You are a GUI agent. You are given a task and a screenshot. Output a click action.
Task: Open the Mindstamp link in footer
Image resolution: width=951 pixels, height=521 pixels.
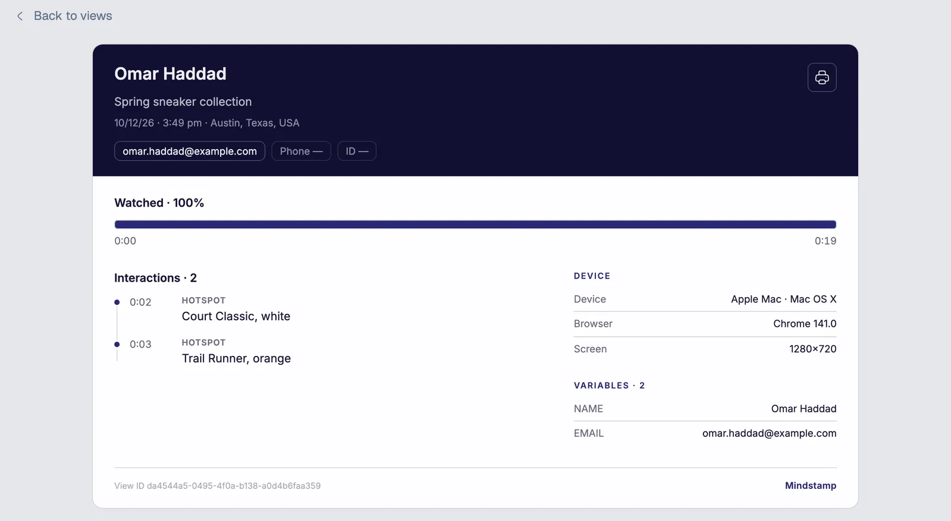[x=810, y=485]
